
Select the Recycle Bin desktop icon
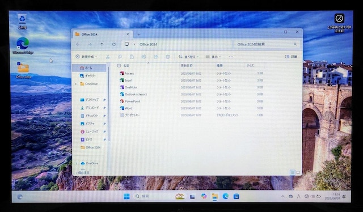tap(22, 22)
